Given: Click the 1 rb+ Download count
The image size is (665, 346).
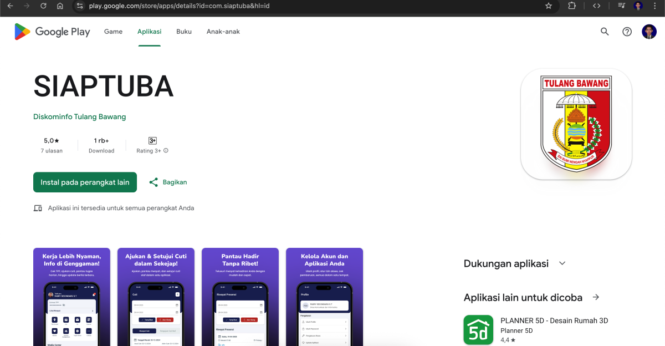Looking at the screenshot, I should 101,145.
